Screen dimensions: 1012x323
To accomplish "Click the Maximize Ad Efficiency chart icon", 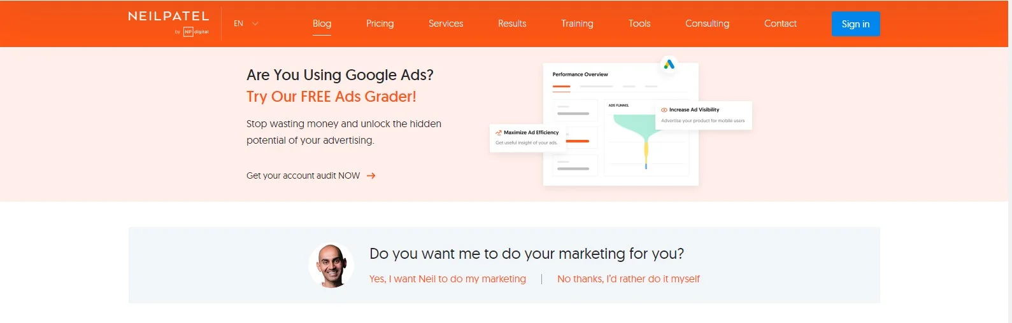I will pos(499,133).
